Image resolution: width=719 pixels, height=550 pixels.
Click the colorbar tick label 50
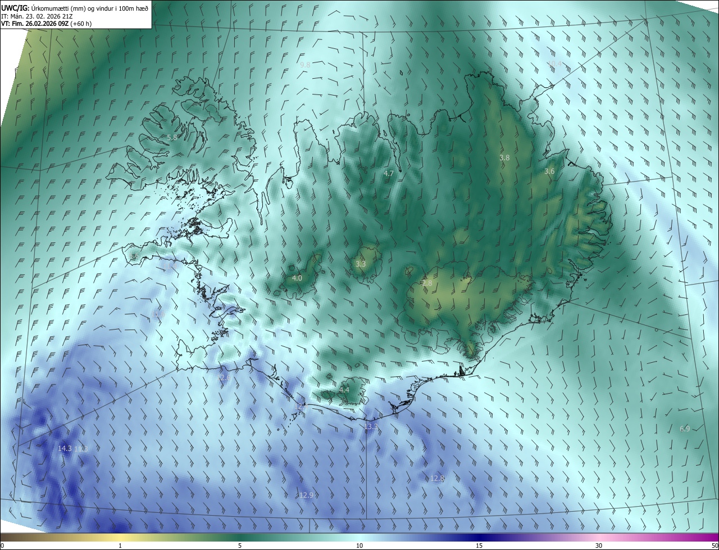[x=715, y=546]
